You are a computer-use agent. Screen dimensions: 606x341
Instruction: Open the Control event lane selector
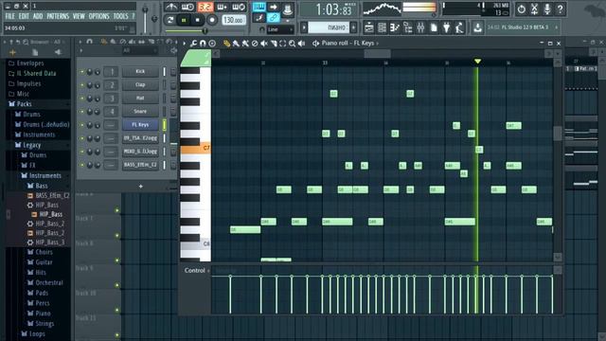(x=197, y=270)
